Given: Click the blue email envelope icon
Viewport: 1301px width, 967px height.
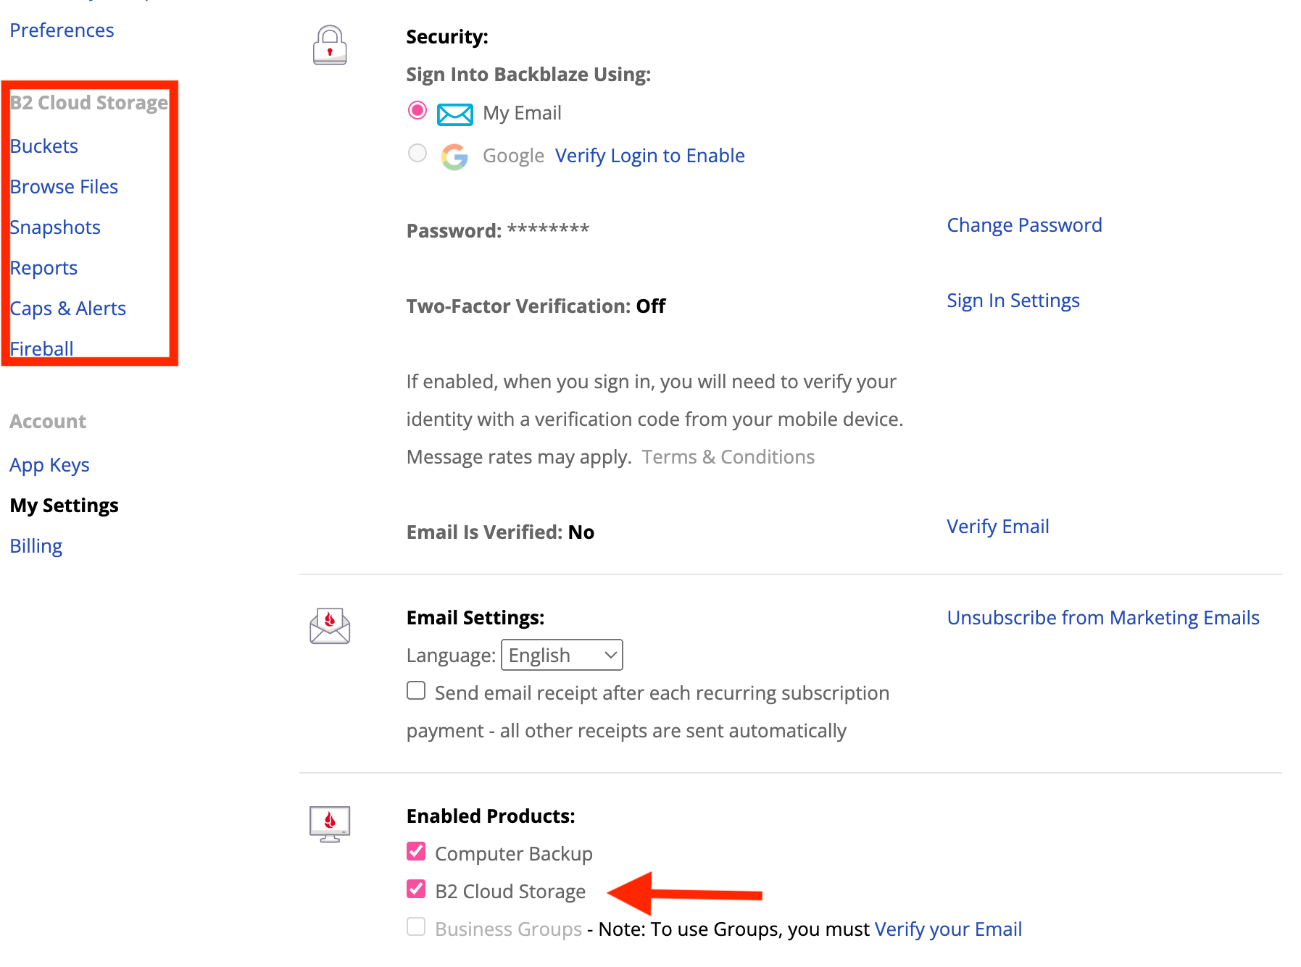Looking at the screenshot, I should click(x=455, y=114).
